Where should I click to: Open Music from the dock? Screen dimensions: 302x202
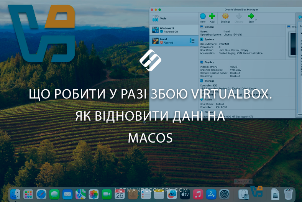[198, 194]
